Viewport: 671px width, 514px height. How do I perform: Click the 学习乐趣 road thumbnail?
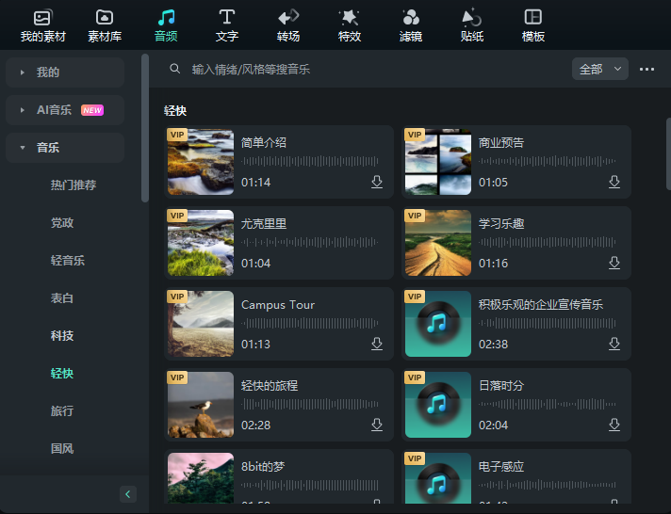click(438, 243)
